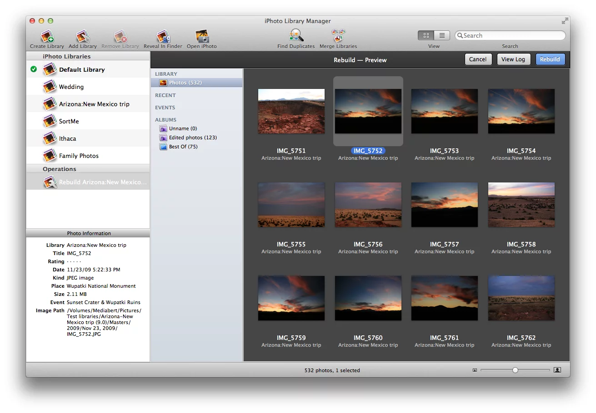The width and height of the screenshot is (596, 413).
Task: Click the Add Library icon
Action: click(83, 35)
